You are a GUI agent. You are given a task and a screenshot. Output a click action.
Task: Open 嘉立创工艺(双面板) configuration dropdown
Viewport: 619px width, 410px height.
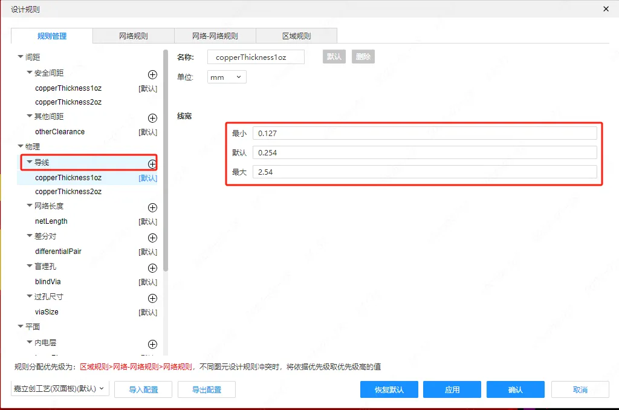point(60,389)
